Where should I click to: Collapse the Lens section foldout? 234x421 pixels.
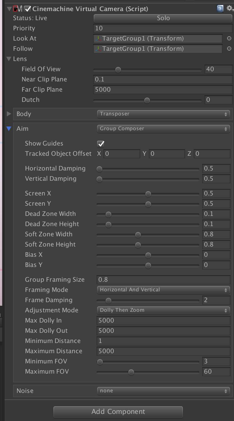[x=9, y=59]
